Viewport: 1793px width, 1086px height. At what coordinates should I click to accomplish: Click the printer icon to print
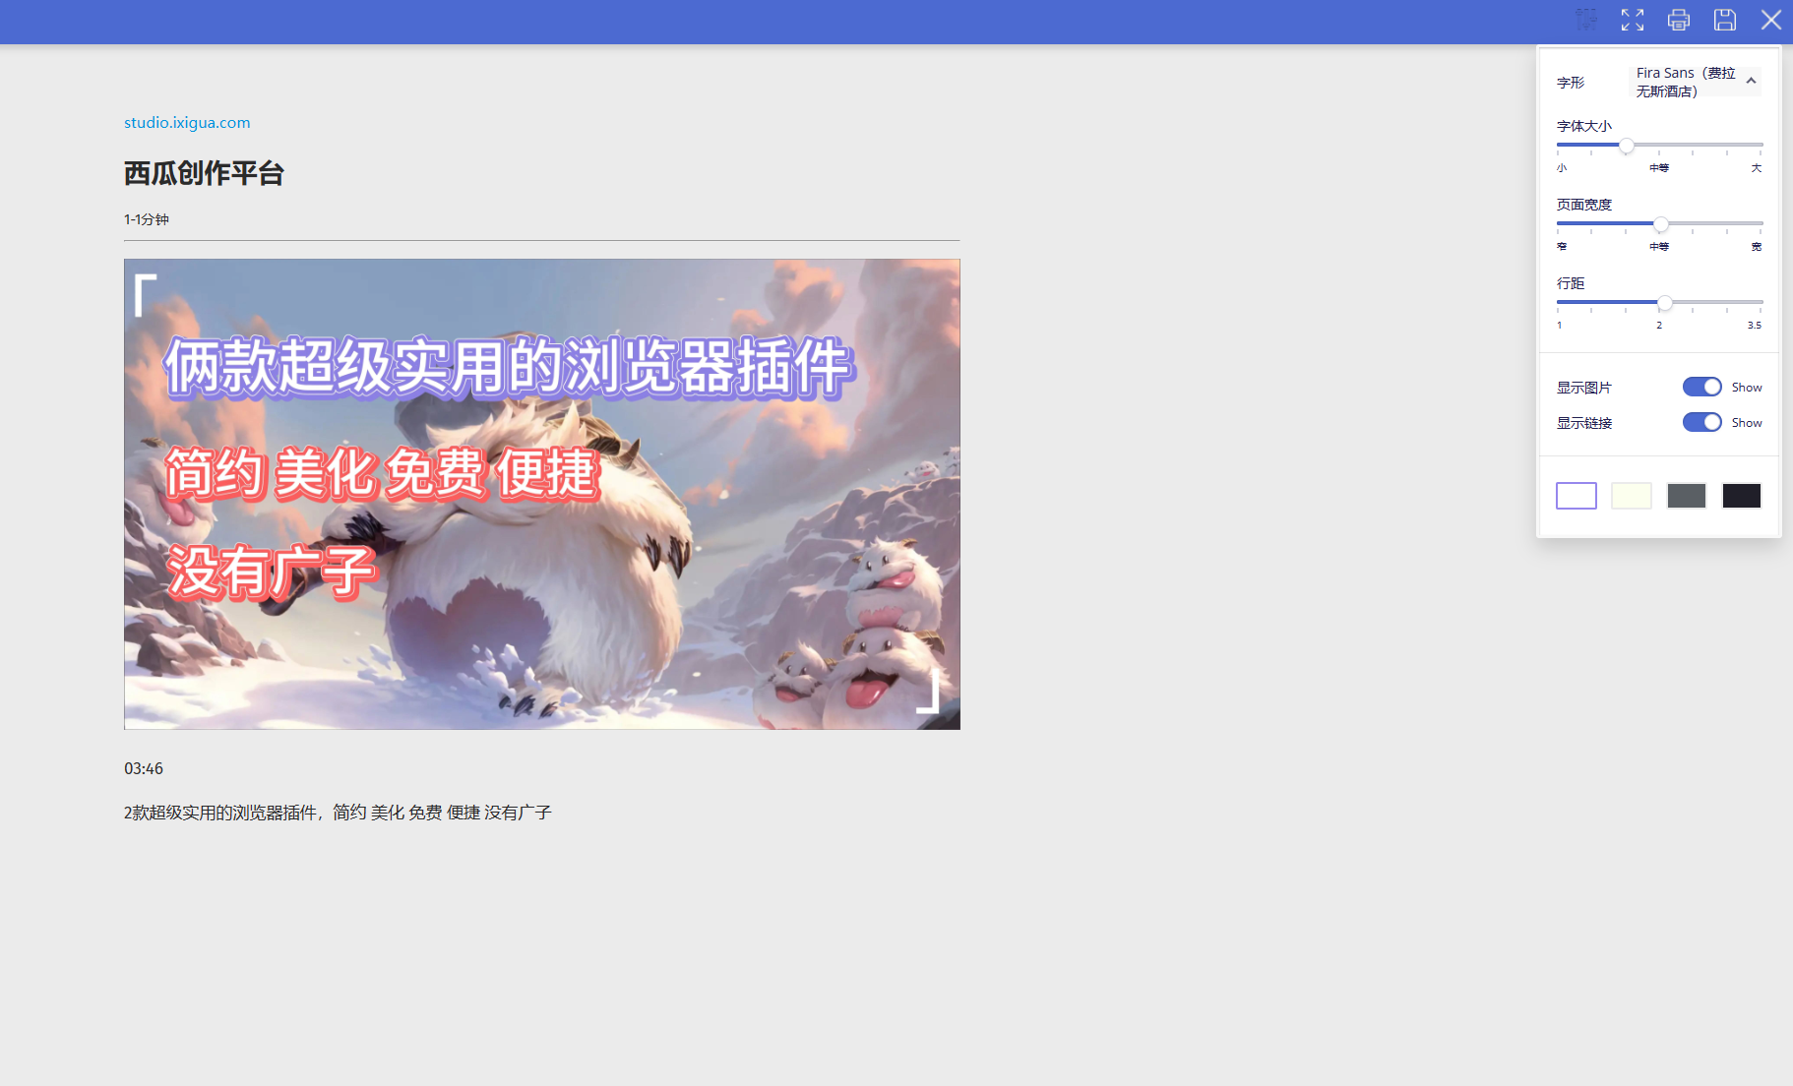pyautogui.click(x=1679, y=20)
